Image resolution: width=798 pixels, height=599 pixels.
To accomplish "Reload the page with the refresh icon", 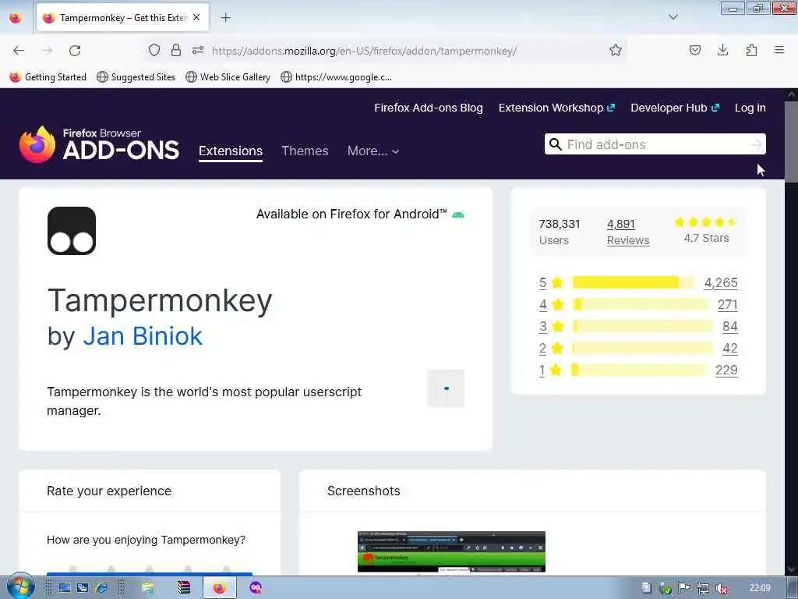I will coord(75,51).
